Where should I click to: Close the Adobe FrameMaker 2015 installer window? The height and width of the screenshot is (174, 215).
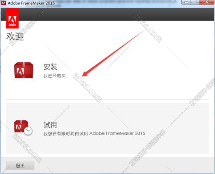(206, 2)
